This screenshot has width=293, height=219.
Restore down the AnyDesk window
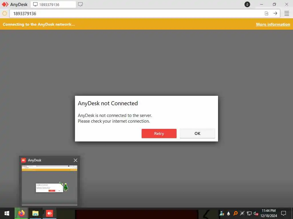point(274,4)
